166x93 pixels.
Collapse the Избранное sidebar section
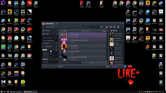(57, 47)
